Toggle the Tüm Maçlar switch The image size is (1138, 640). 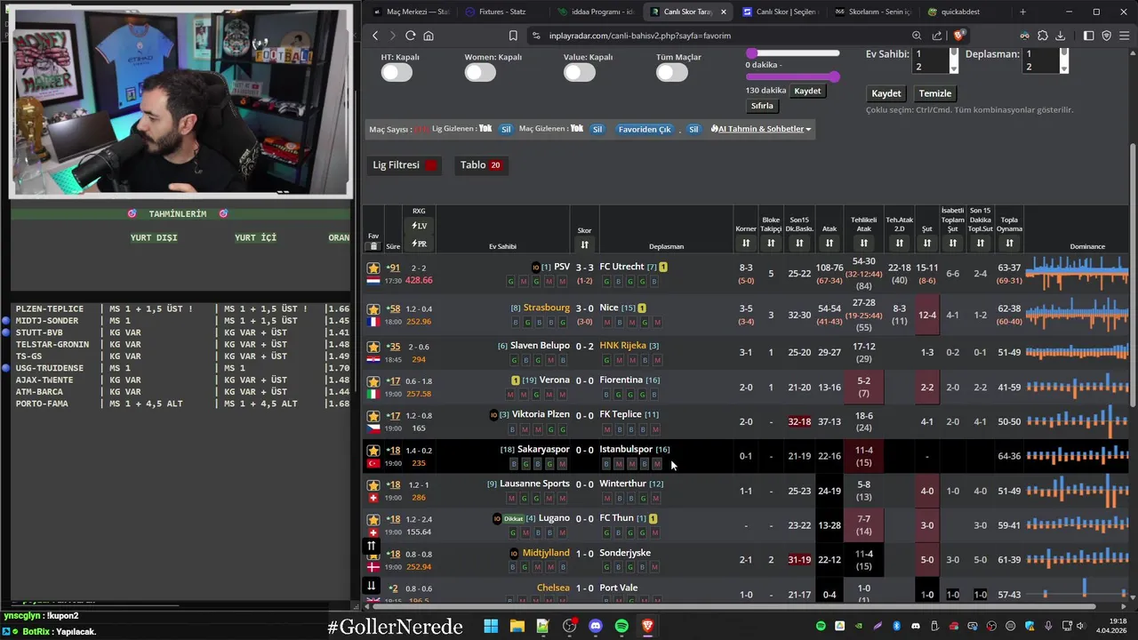pos(672,73)
